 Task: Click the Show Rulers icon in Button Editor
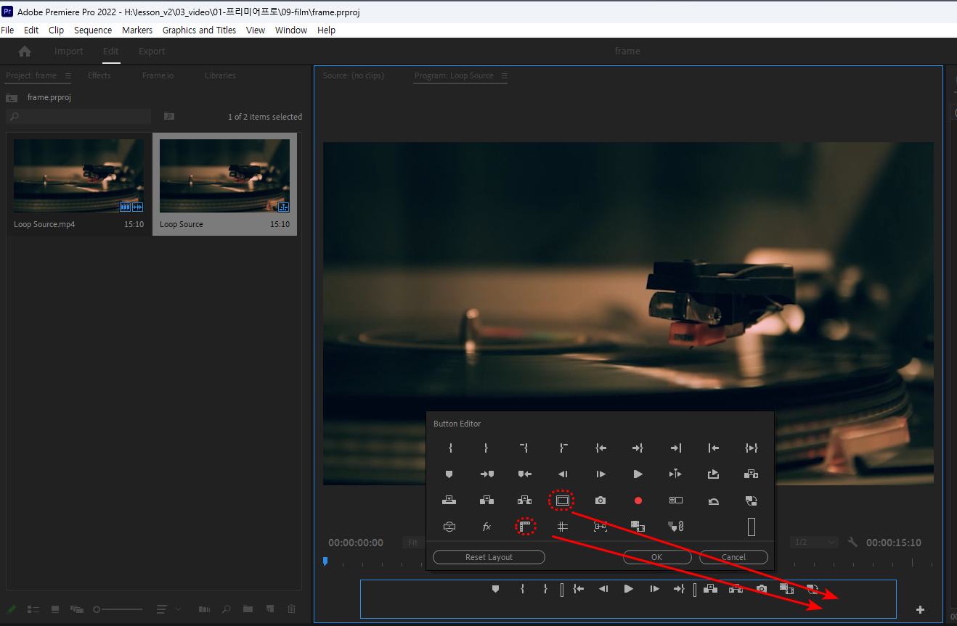(526, 527)
